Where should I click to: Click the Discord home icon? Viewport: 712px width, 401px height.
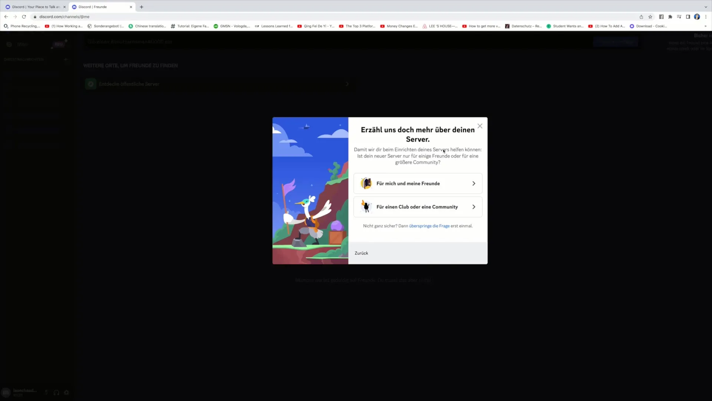click(x=9, y=44)
